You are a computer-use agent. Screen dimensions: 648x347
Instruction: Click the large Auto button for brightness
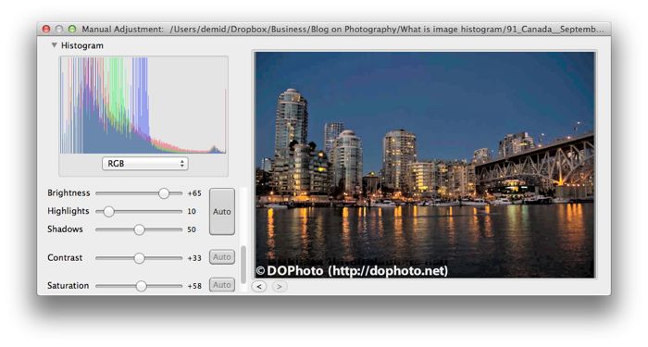pyautogui.click(x=222, y=212)
